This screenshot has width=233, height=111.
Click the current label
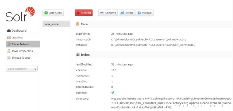pos(81,93)
